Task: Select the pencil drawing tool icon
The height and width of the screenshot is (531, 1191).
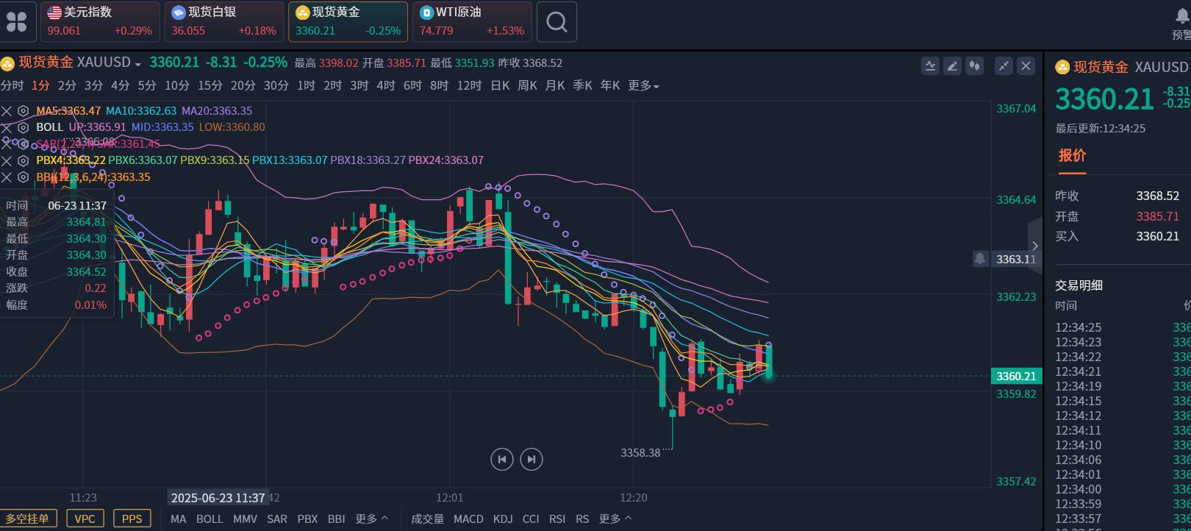Action: (952, 66)
